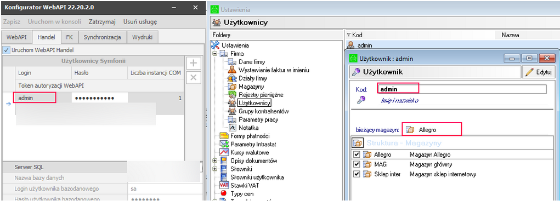This screenshot has height=201, width=560.
Task: Open Wystawianie faktur w imieniu
Action: 274,70
